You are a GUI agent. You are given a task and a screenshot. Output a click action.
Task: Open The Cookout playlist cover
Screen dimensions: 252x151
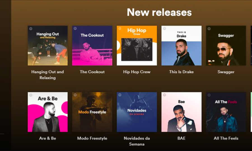click(92, 46)
